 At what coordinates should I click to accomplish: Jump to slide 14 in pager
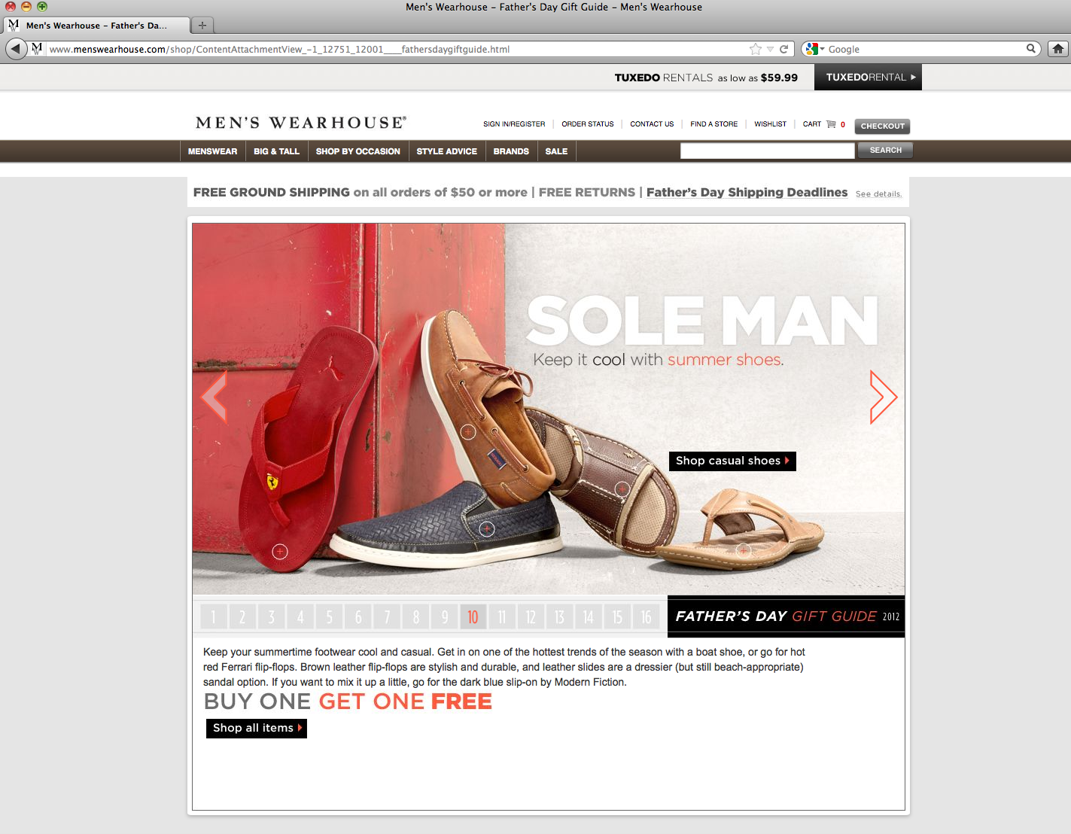pos(589,617)
